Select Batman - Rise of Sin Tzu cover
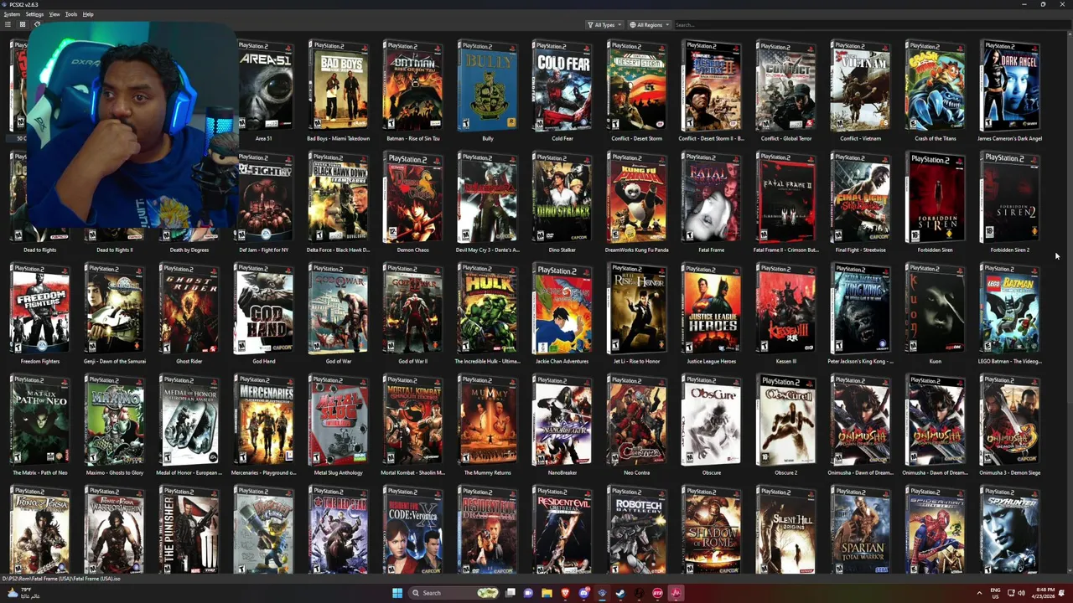The width and height of the screenshot is (1073, 603). (x=413, y=86)
